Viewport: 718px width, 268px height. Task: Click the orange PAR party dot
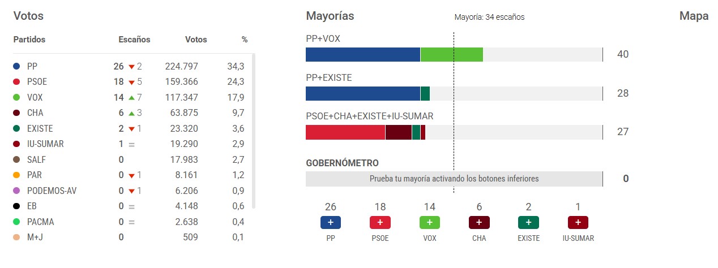(16, 175)
